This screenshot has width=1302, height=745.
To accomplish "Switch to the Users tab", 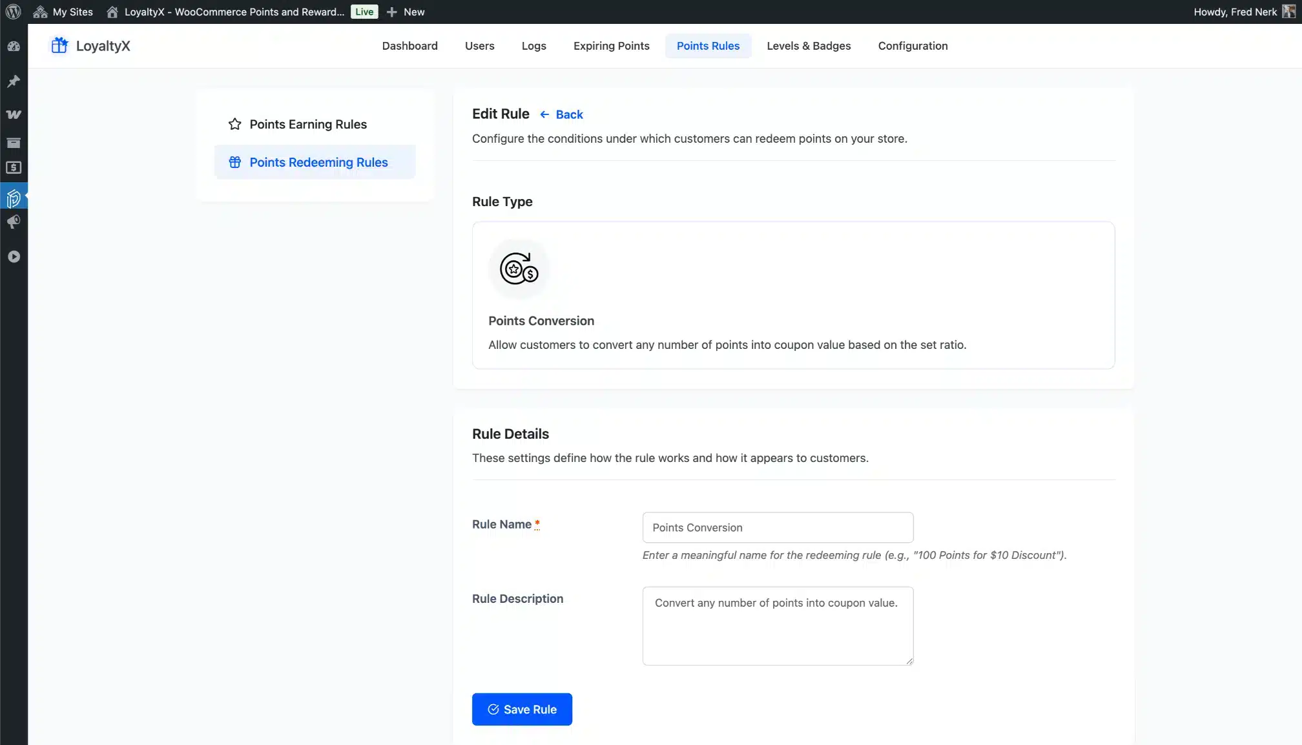I will 479,46.
